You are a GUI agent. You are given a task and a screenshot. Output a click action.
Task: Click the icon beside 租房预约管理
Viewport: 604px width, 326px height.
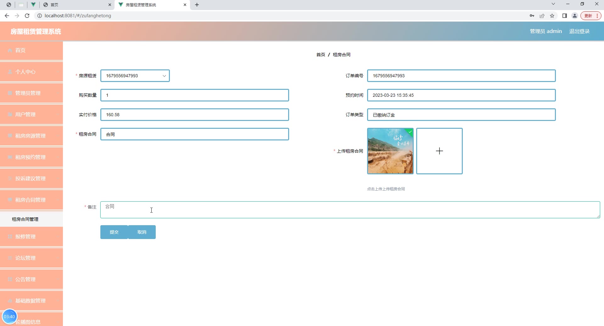(10, 157)
